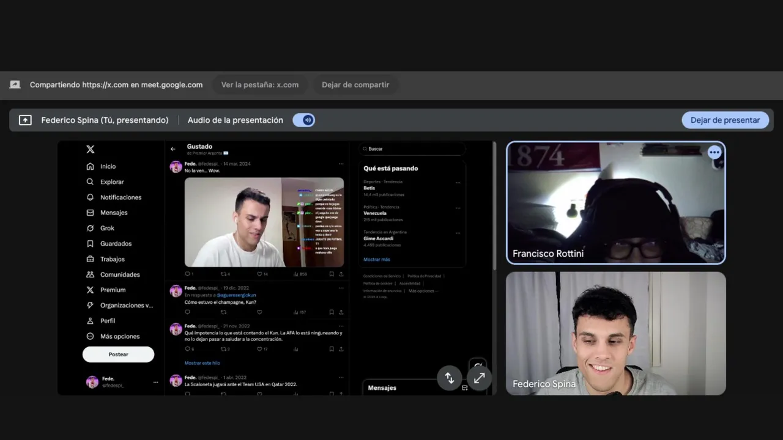Open Explorar search icon in sidebar
This screenshot has height=440, width=783.
click(x=90, y=182)
